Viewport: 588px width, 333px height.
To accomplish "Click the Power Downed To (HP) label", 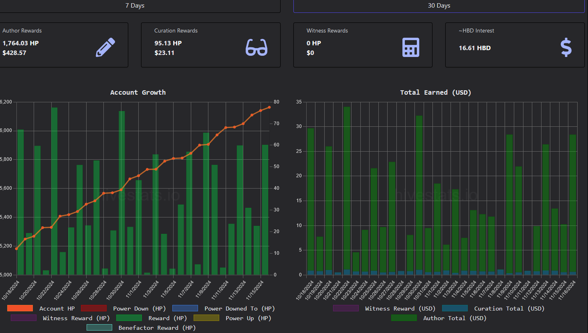I will click(x=240, y=309).
